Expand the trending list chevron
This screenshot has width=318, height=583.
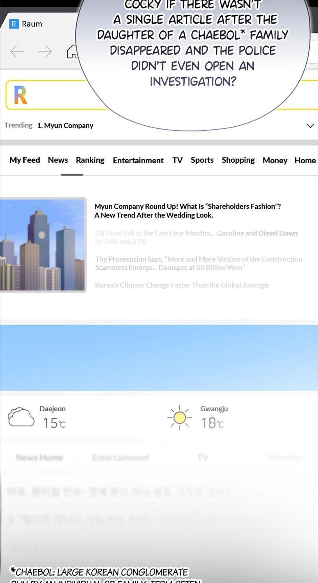tap(310, 126)
